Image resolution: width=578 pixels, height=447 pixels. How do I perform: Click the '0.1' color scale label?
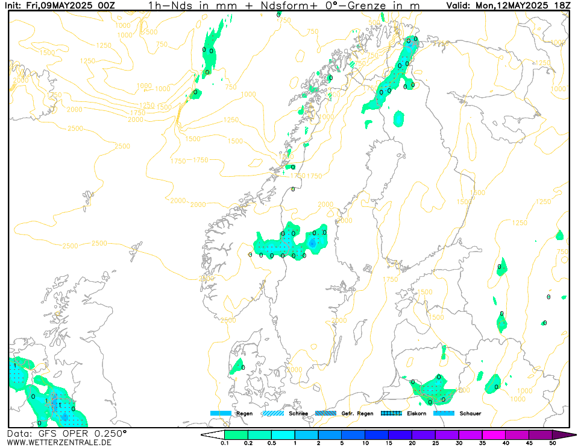[x=224, y=443]
